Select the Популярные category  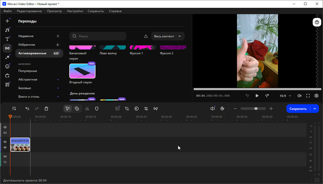[28, 71]
